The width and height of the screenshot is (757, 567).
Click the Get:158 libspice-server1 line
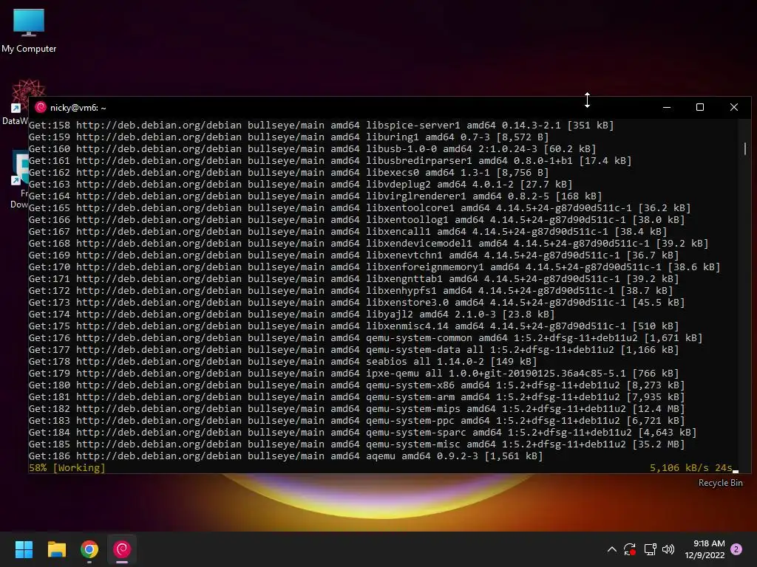(x=321, y=126)
